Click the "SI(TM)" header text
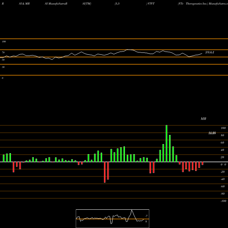The image size is (228, 228). click(x=87, y=4)
